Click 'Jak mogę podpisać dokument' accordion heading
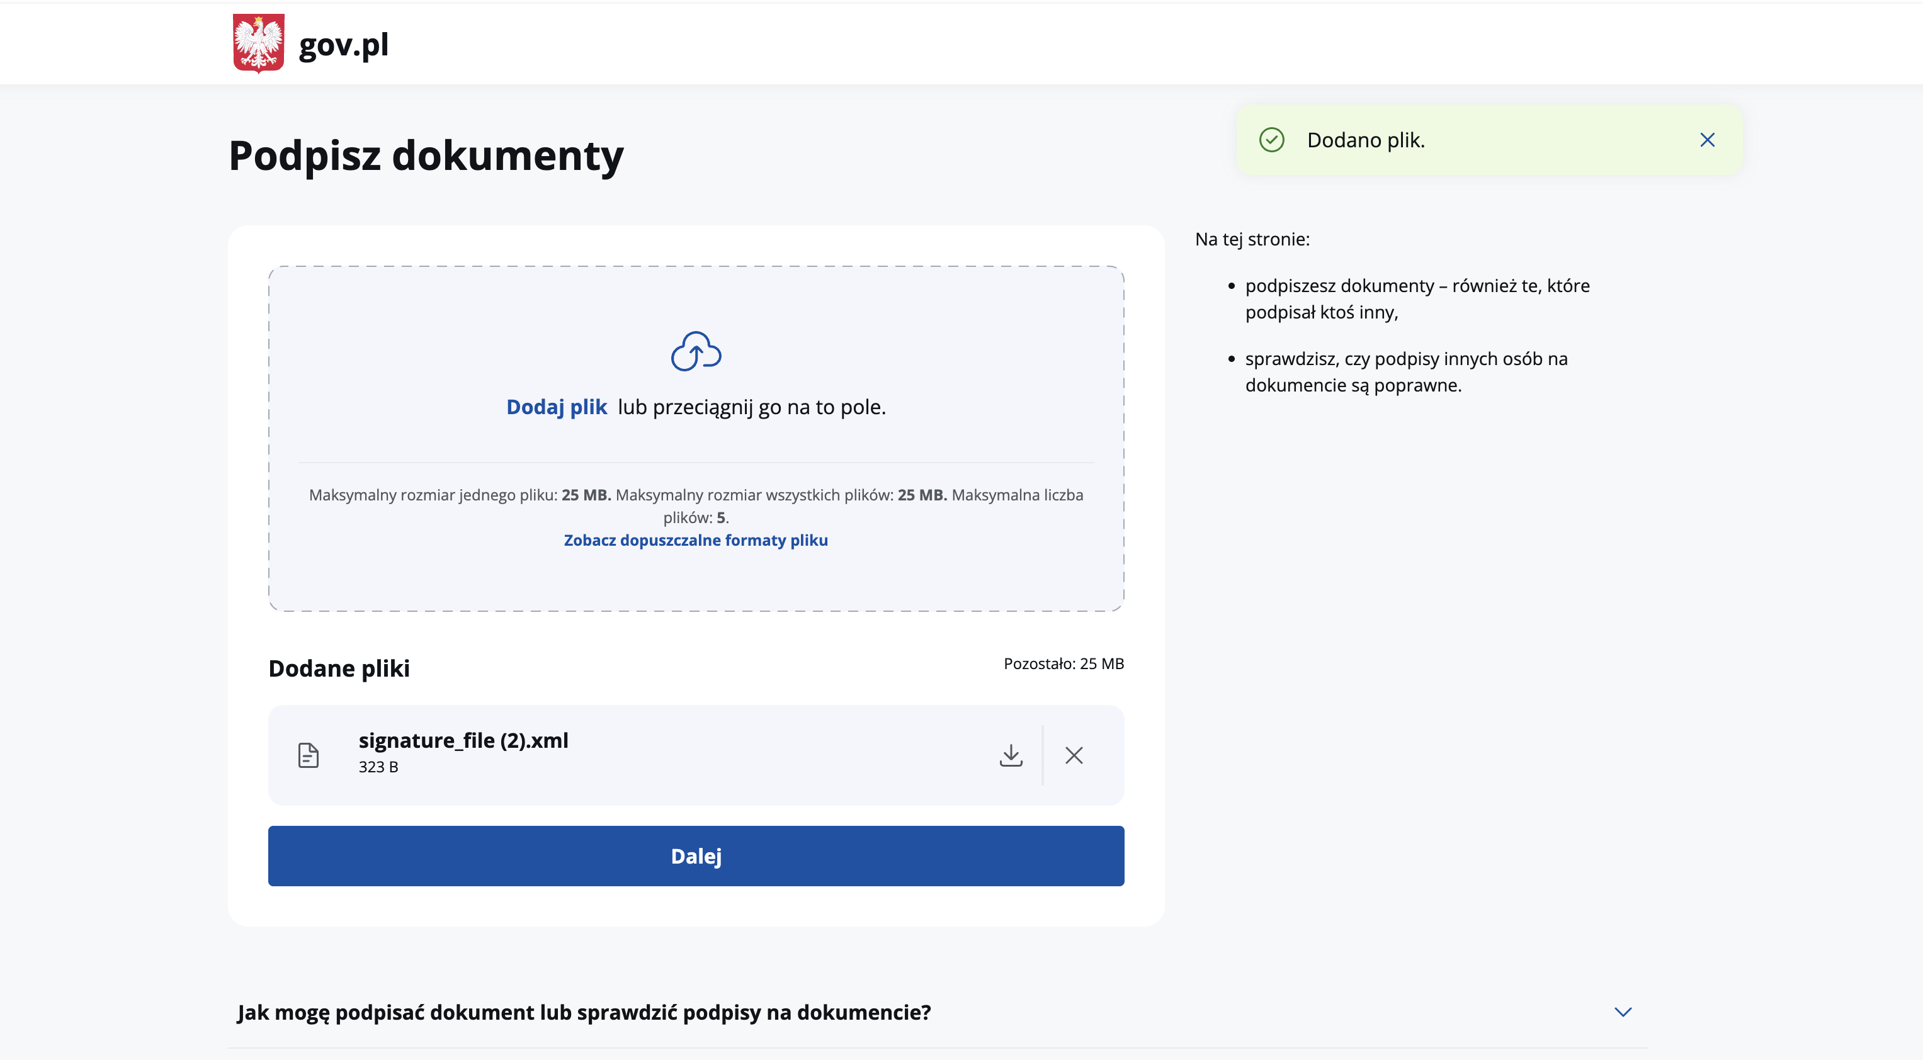The height and width of the screenshot is (1060, 1923). point(584,1012)
